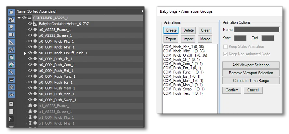Click container icon beside CONTAINER_AS225_1
This screenshot has height=134, width=289.
[x=29, y=18]
